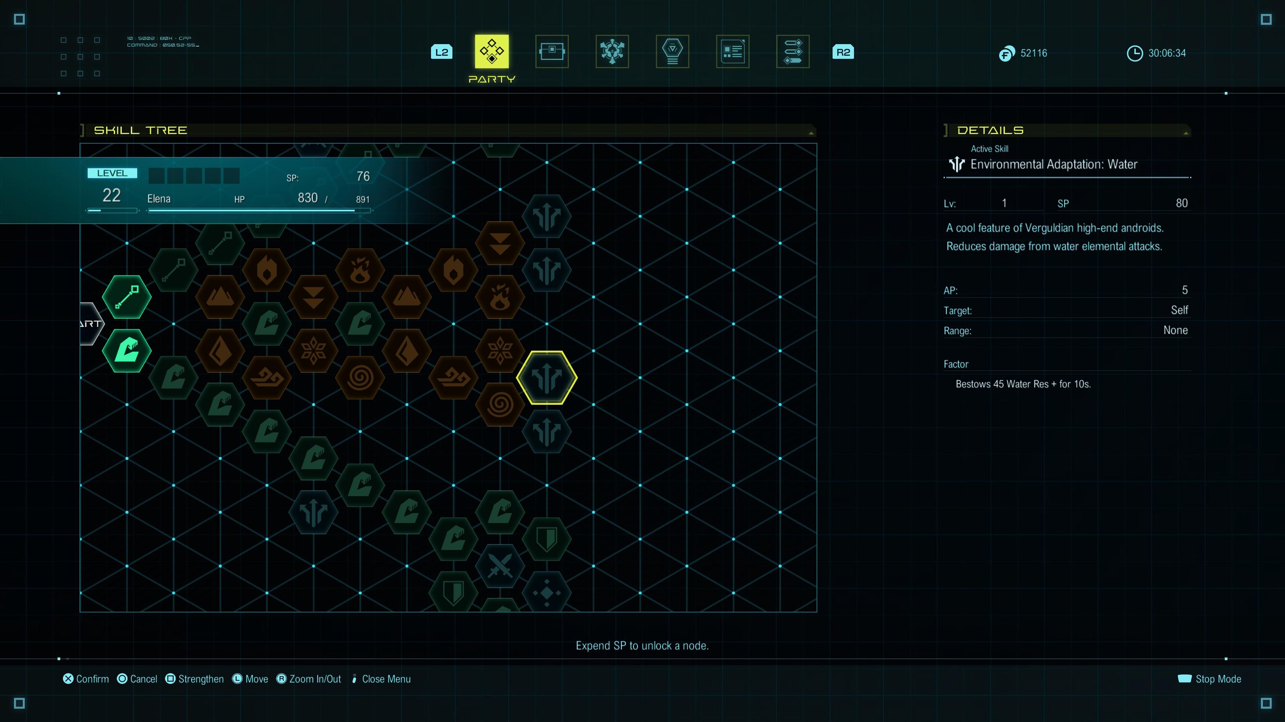Click 'Environmental Adaptation: Water' title
Image resolution: width=1285 pixels, height=722 pixels.
coord(1054,164)
